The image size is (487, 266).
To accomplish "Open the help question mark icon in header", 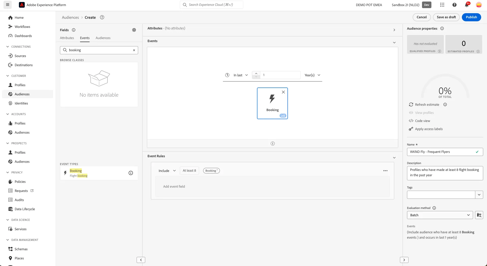I will pyautogui.click(x=454, y=5).
